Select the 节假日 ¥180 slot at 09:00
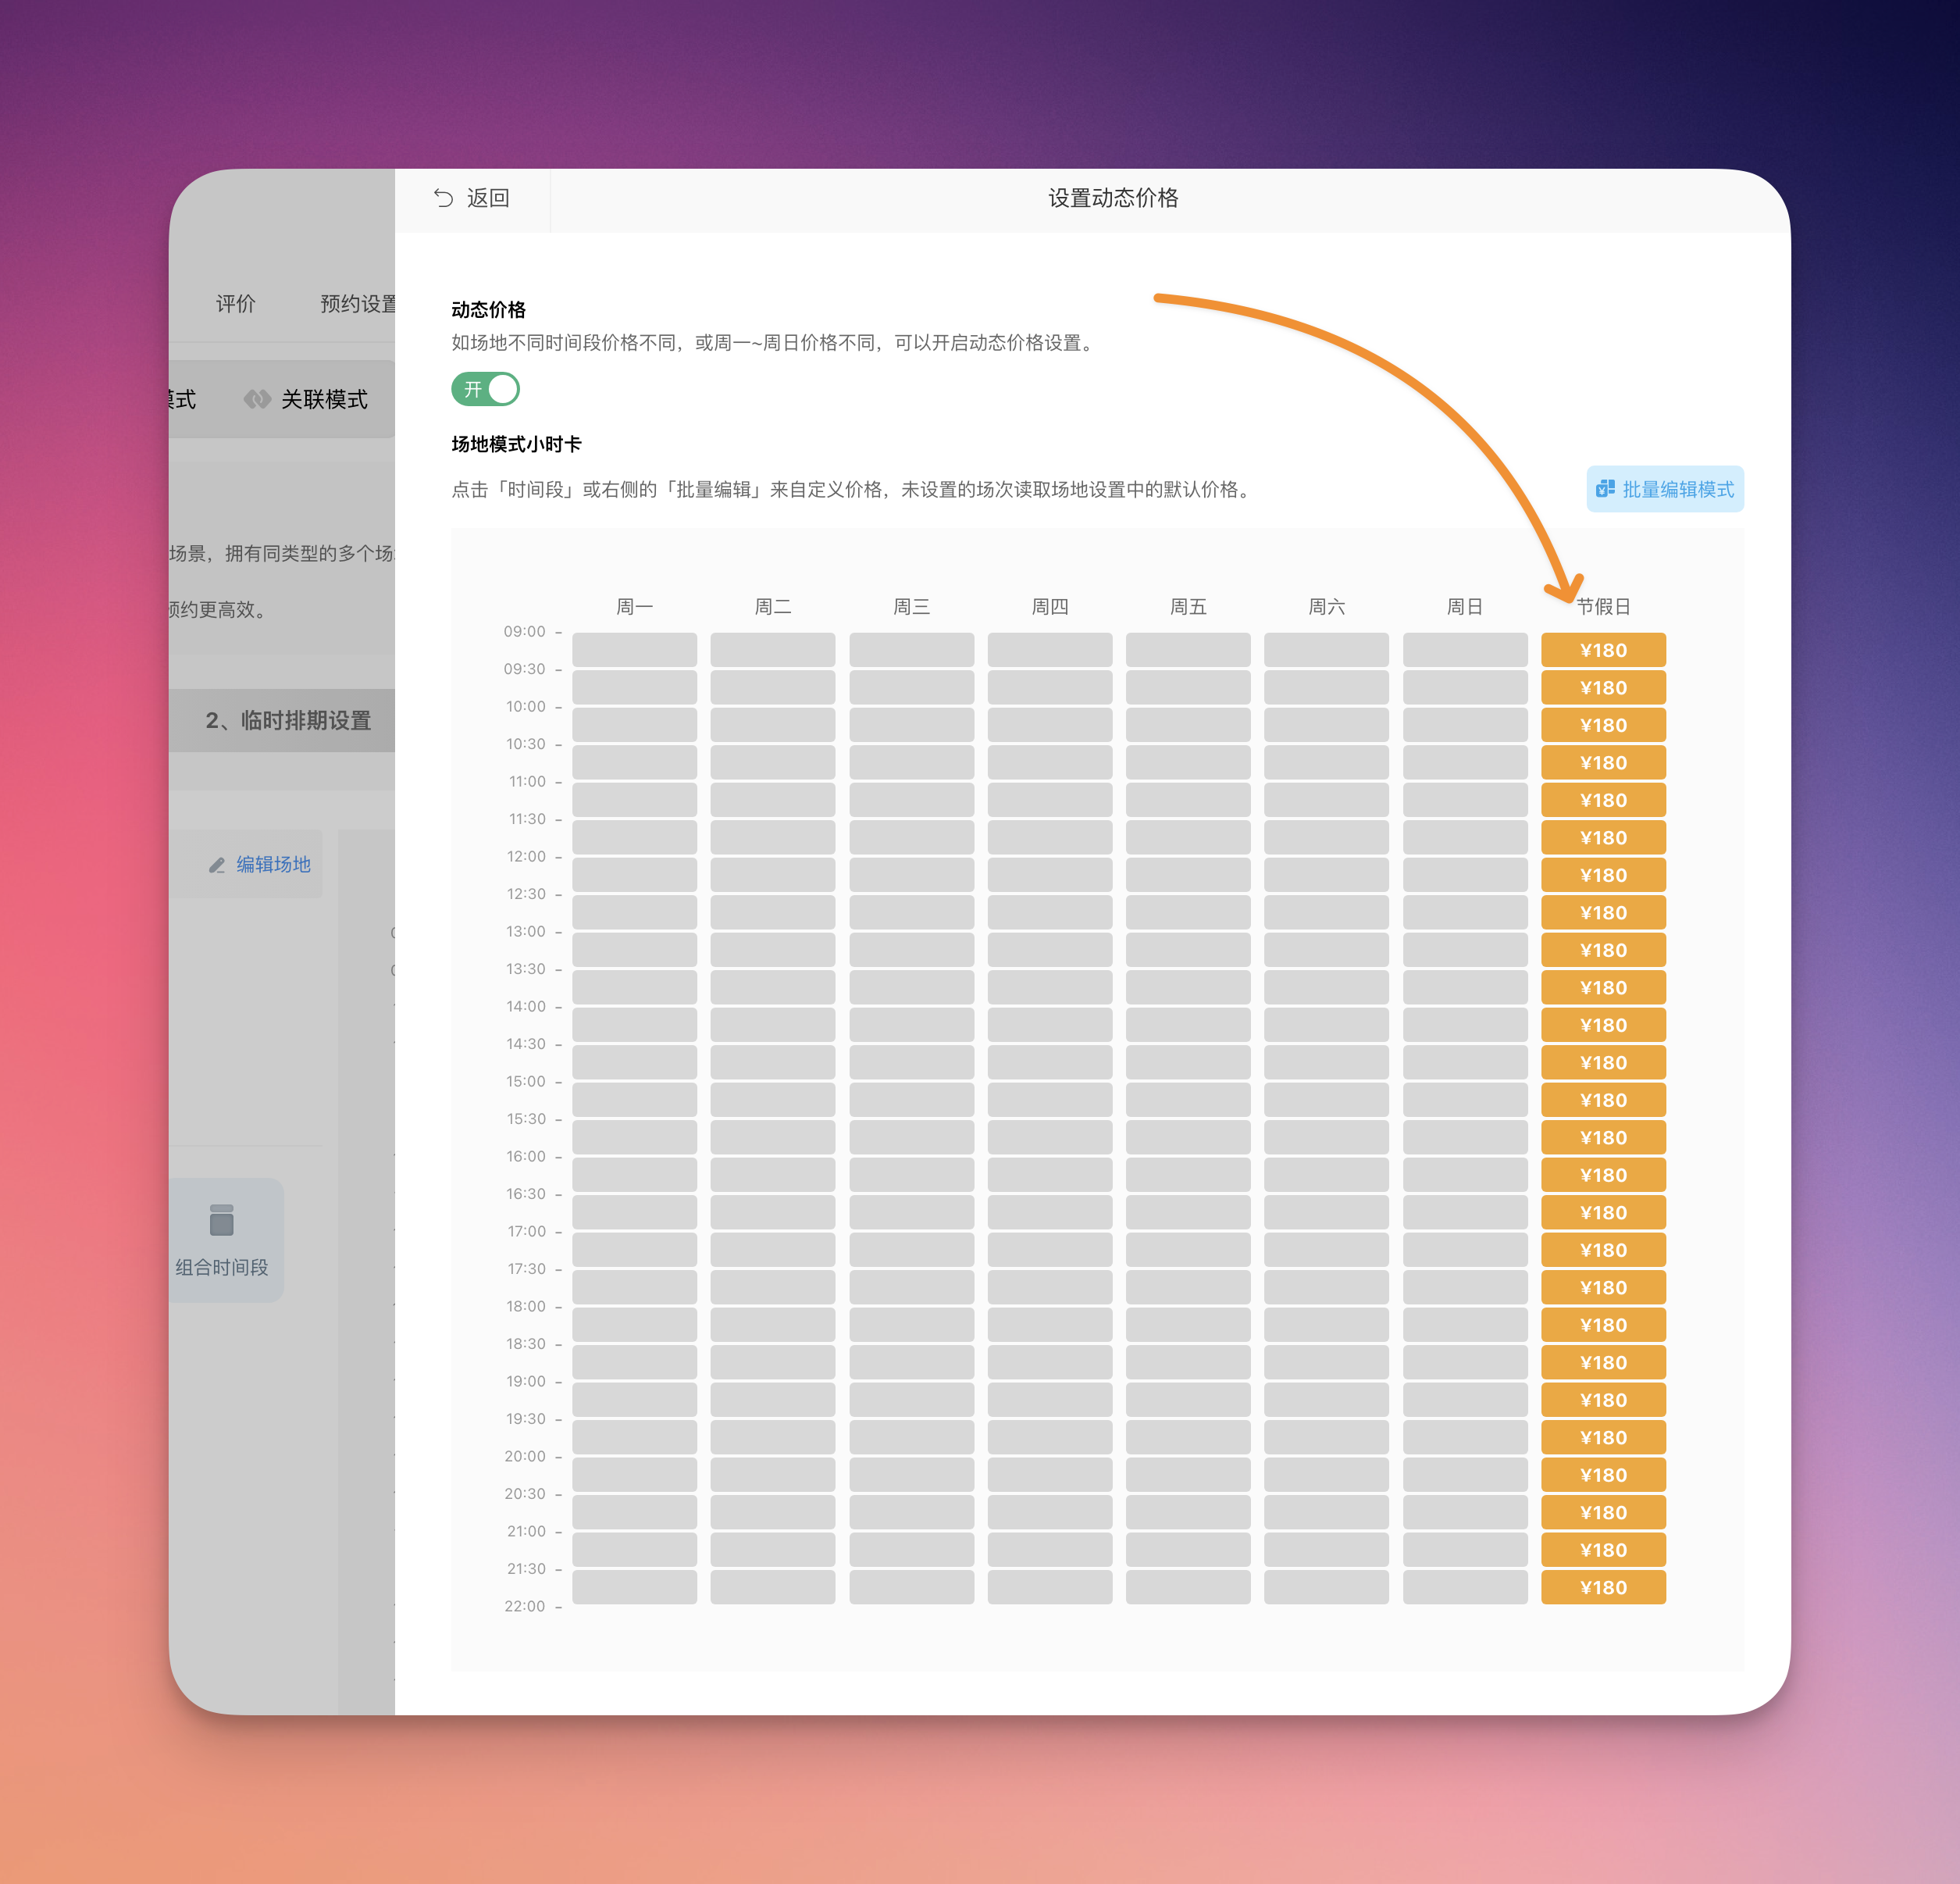Viewport: 1960px width, 1884px height. click(1603, 651)
